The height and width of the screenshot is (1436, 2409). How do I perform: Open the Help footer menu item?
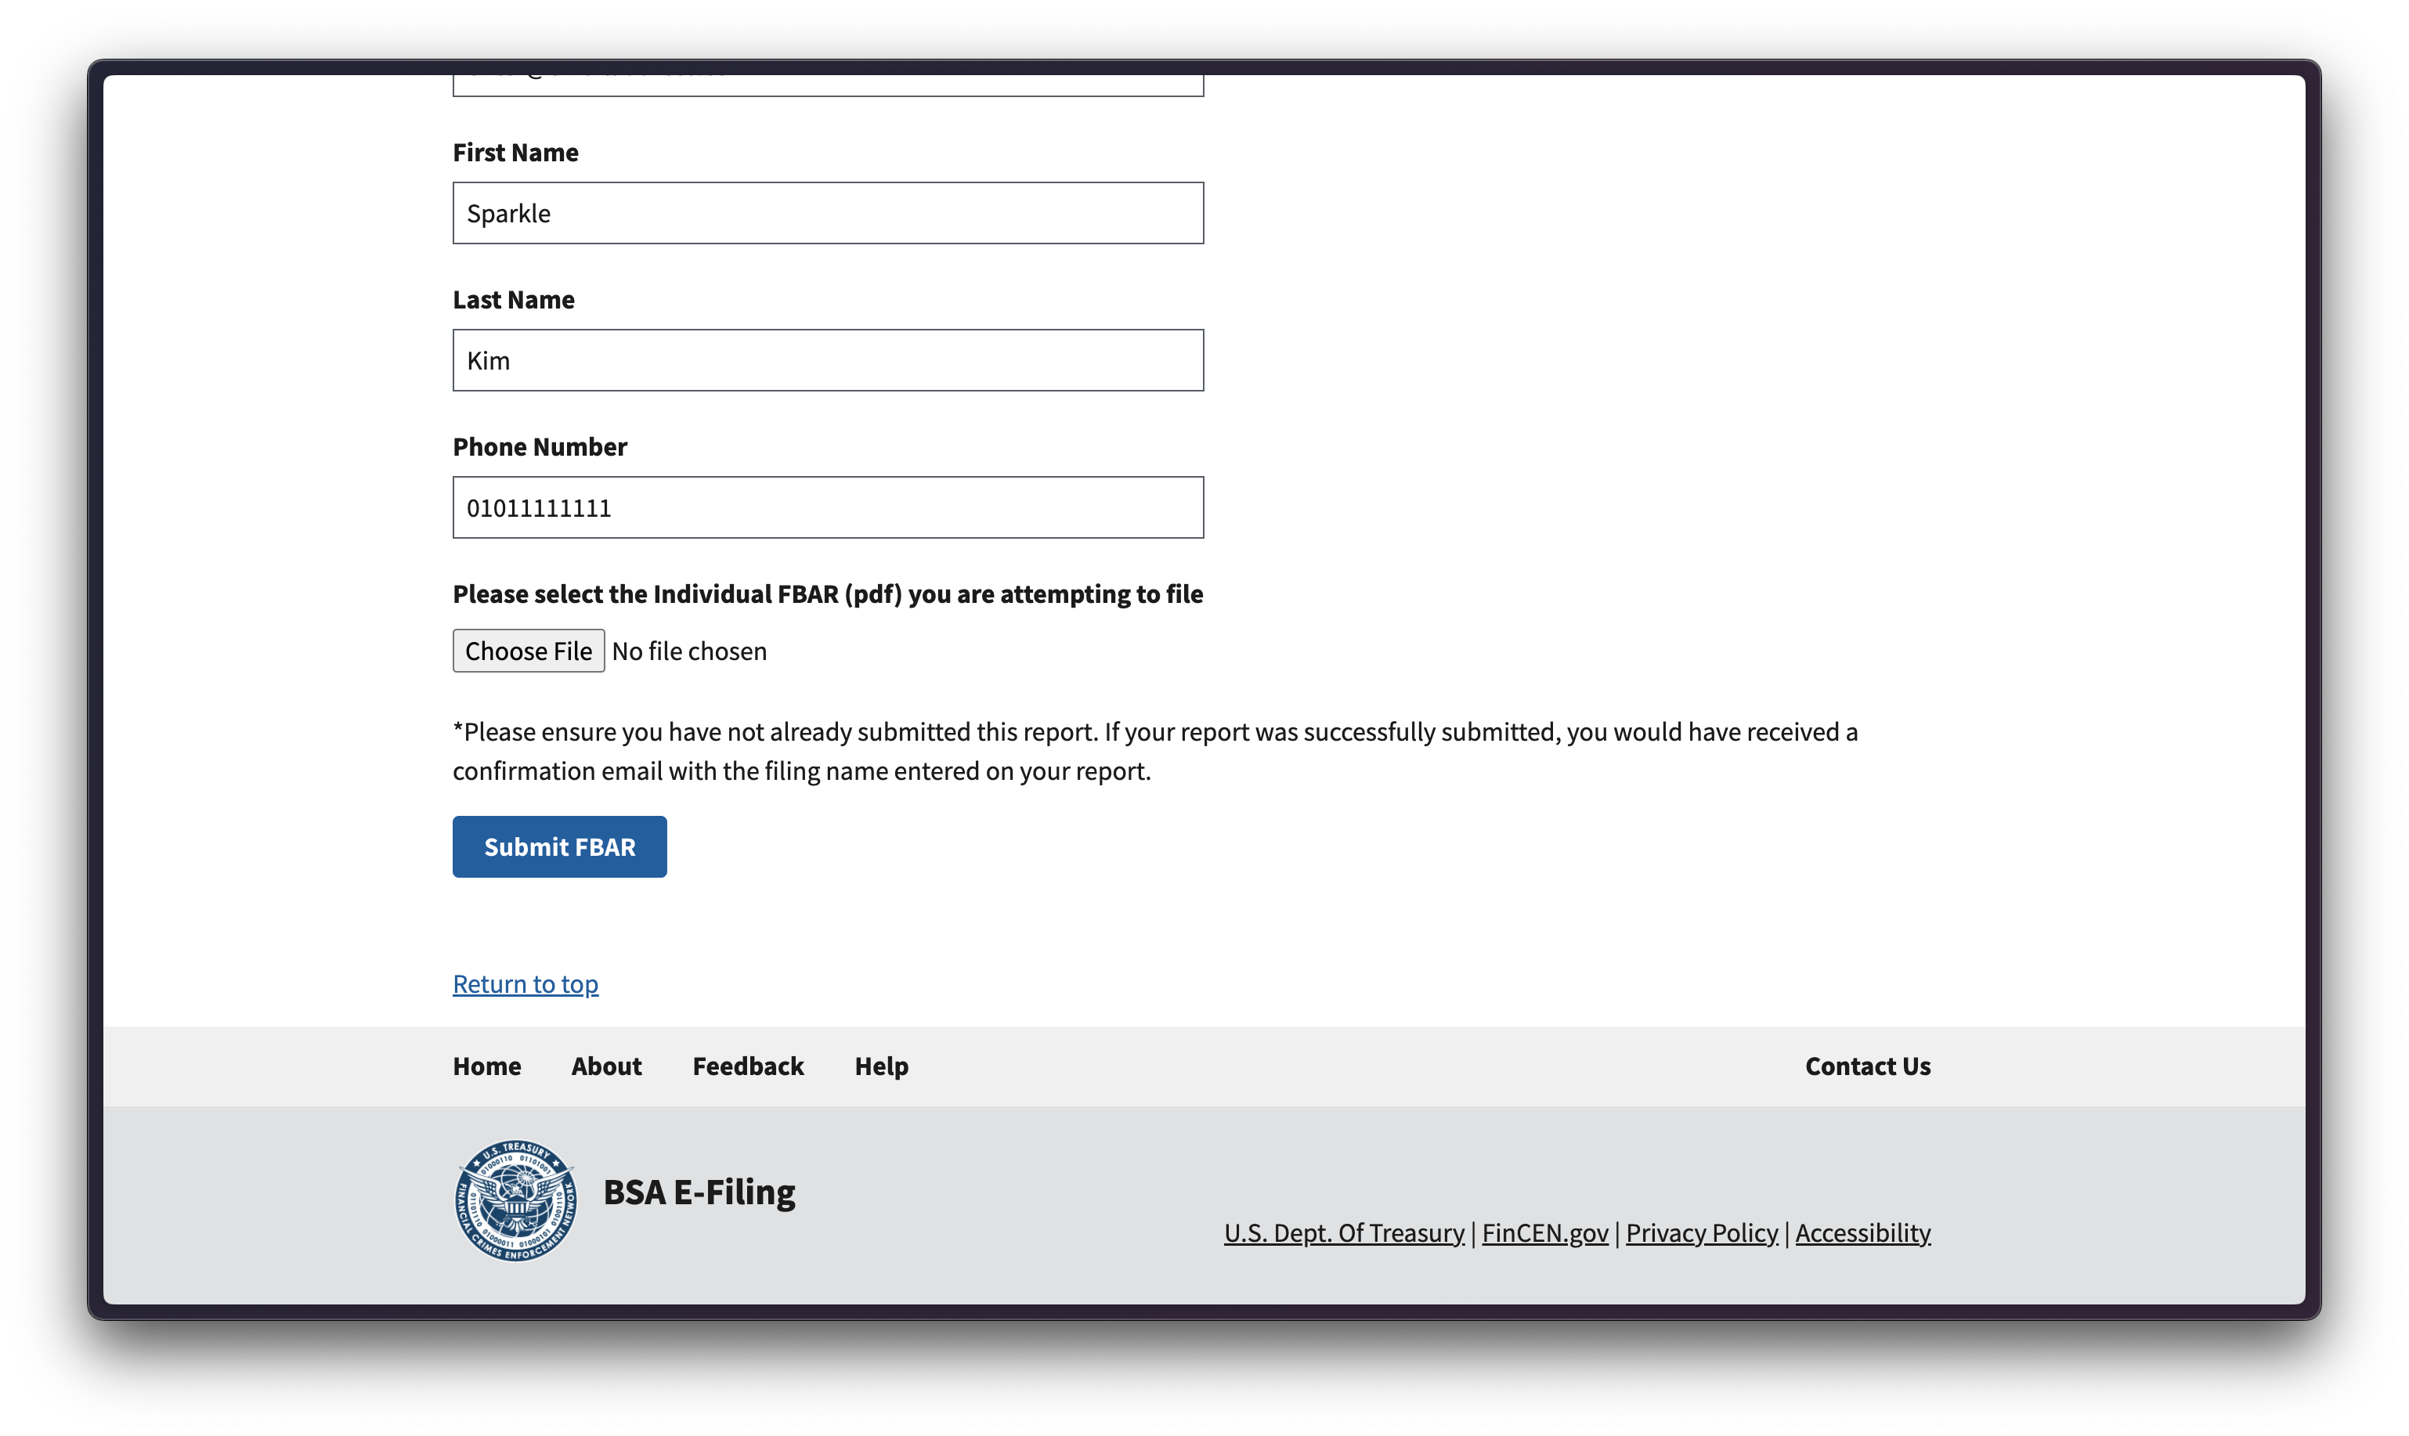(881, 1066)
